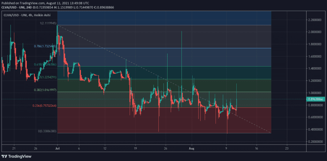Click the TradingView logo icon
The width and height of the screenshot is (327, 161).
[x=4, y=156]
